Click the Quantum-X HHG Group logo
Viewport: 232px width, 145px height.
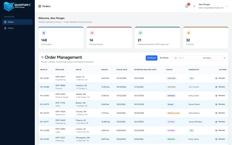tap(17, 6)
